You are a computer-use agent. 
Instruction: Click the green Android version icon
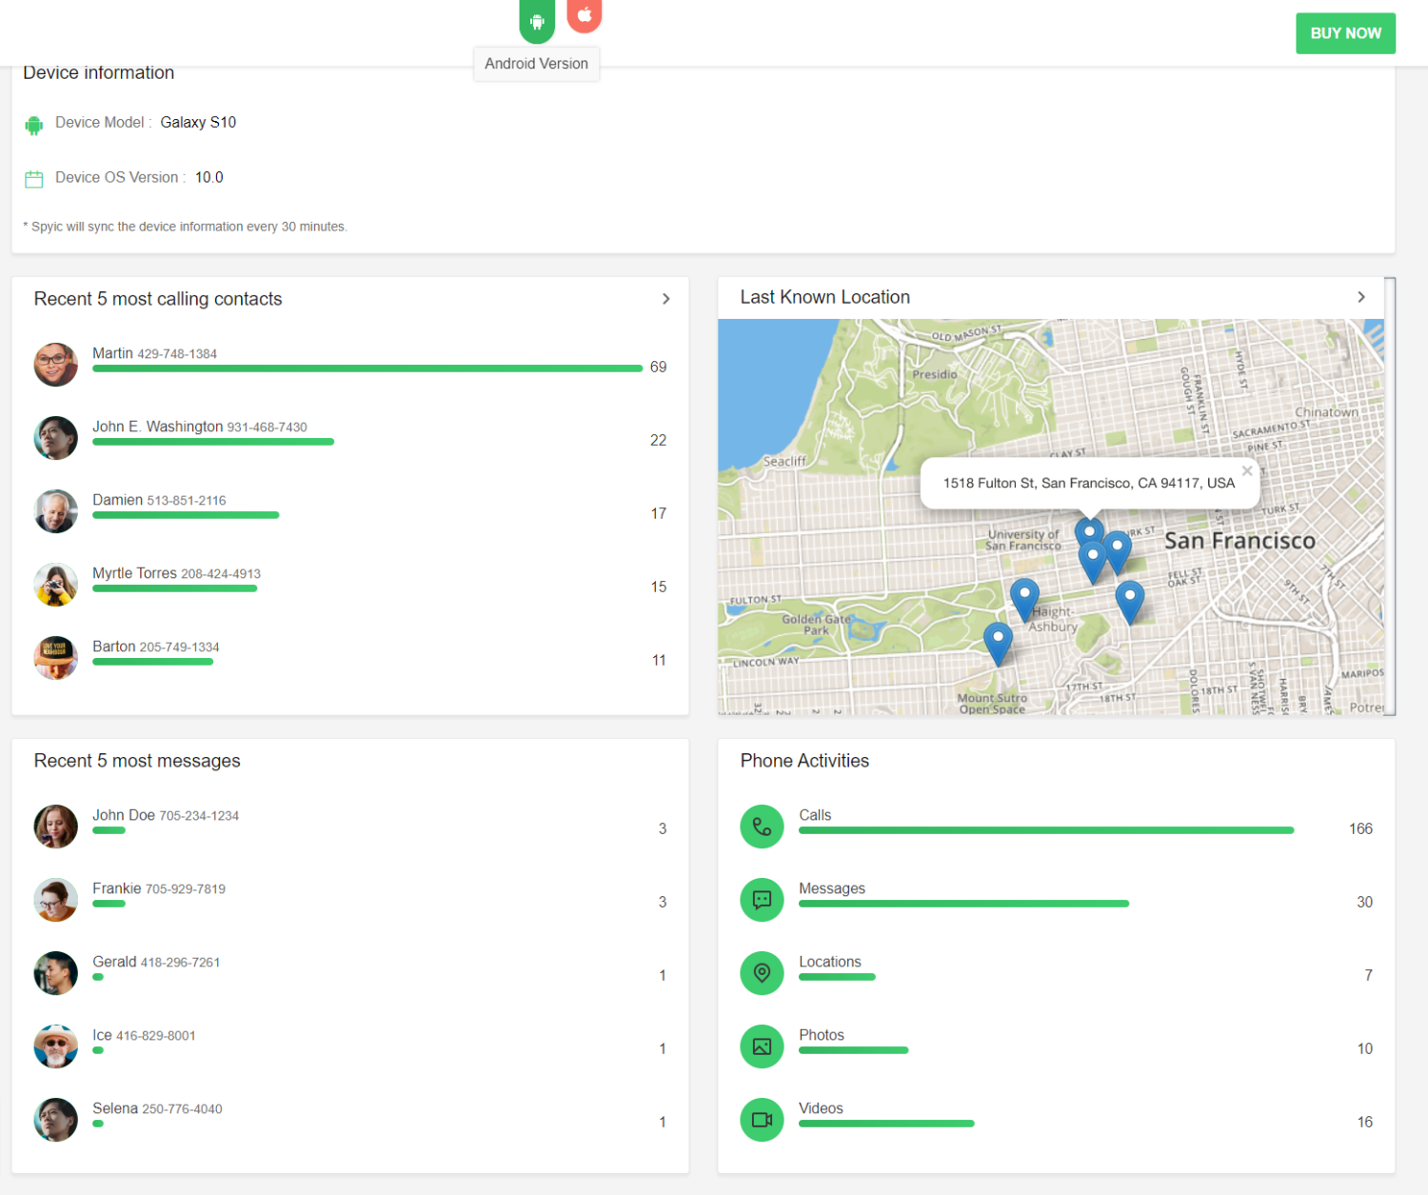pos(537,20)
